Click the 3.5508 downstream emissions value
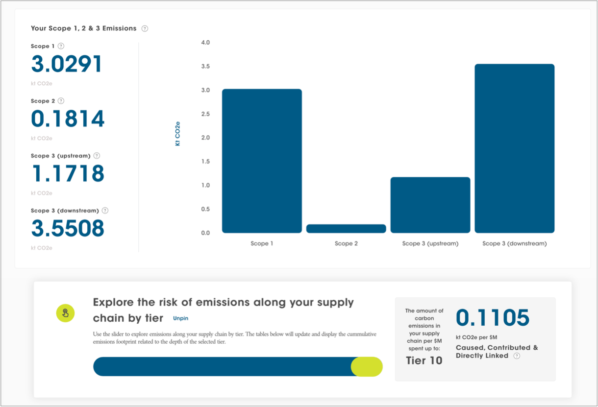The width and height of the screenshot is (598, 407). (68, 229)
